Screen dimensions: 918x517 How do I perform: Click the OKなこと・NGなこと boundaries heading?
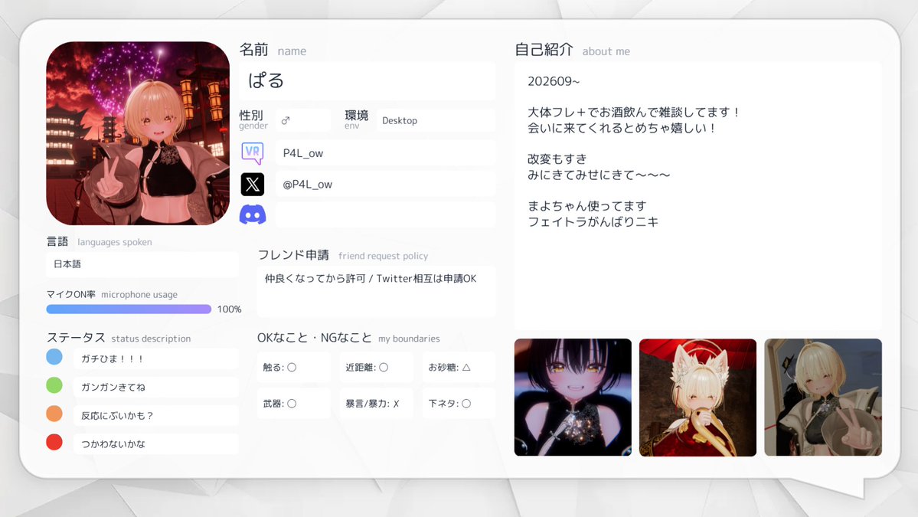(x=348, y=338)
